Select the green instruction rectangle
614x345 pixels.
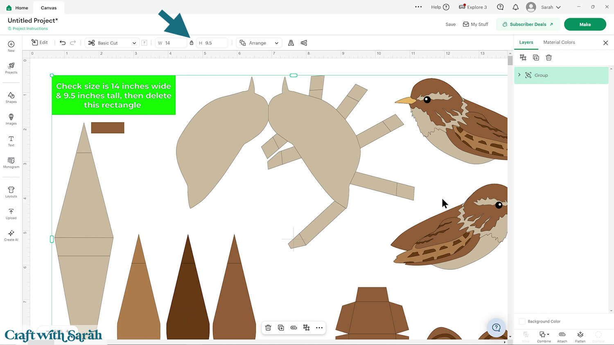coord(113,95)
